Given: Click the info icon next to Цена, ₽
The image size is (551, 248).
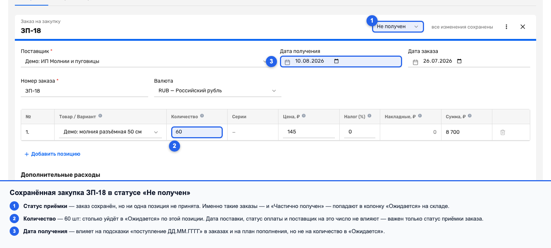Looking at the screenshot, I should point(304,116).
